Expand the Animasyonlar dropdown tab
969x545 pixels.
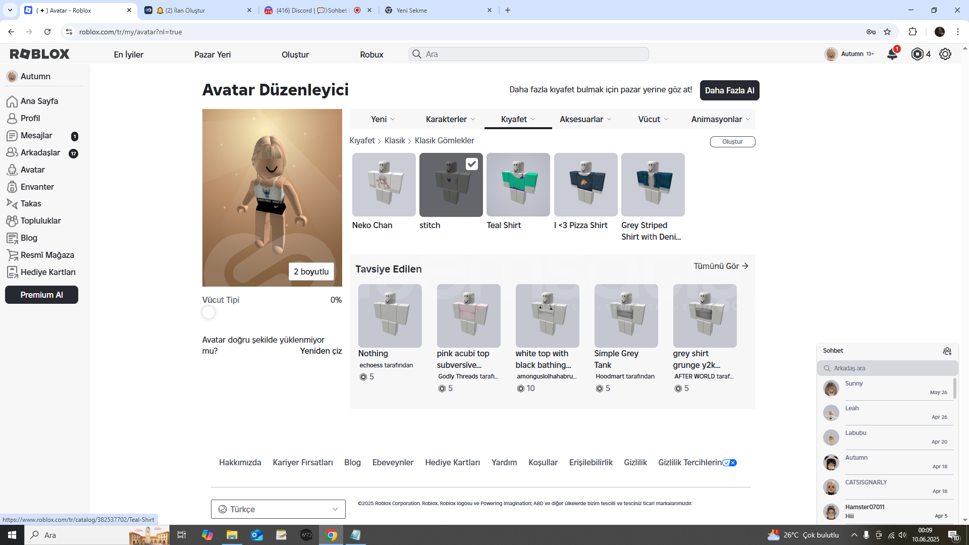pyautogui.click(x=721, y=119)
